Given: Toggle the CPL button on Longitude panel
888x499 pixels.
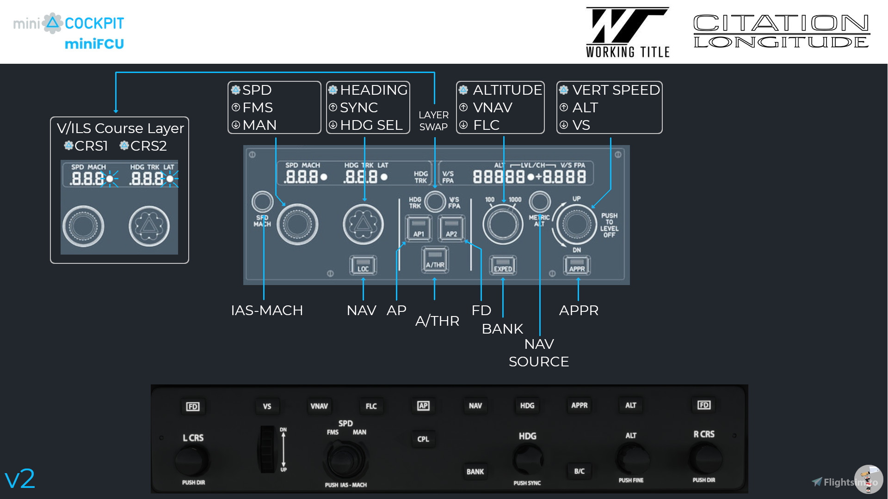Looking at the screenshot, I should tap(423, 439).
